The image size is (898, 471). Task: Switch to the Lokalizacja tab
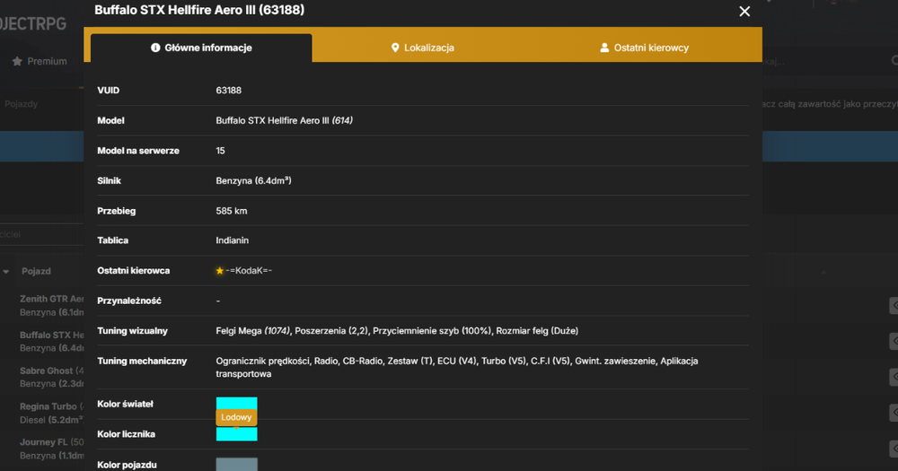pyautogui.click(x=423, y=48)
